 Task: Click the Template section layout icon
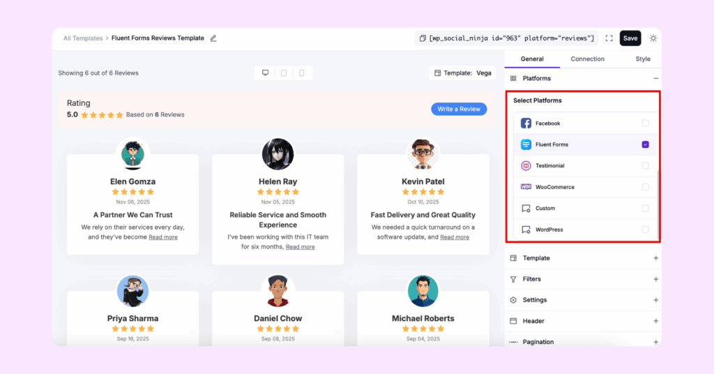point(513,258)
